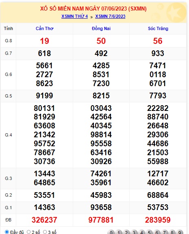Open the Đồng Nai province link
The height and width of the screenshot is (234, 189).
point(101,28)
